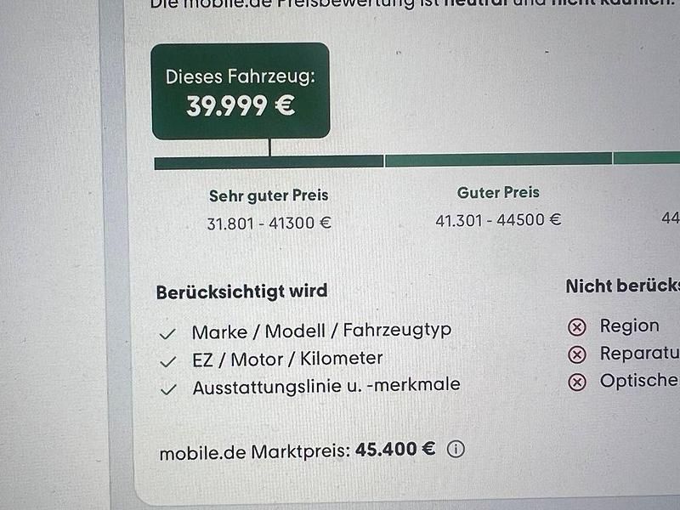Click the checkmark beside Ausstattungslinie u. -merkmale
Screen dimensions: 680x510
pyautogui.click(x=168, y=388)
